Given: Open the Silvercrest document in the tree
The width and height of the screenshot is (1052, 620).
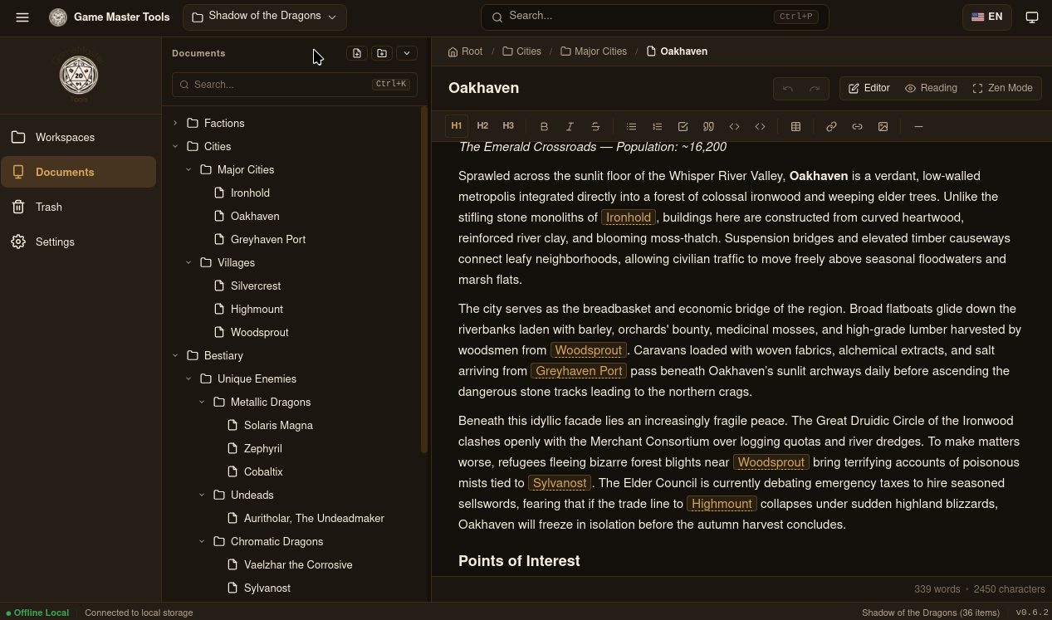Looking at the screenshot, I should (256, 286).
